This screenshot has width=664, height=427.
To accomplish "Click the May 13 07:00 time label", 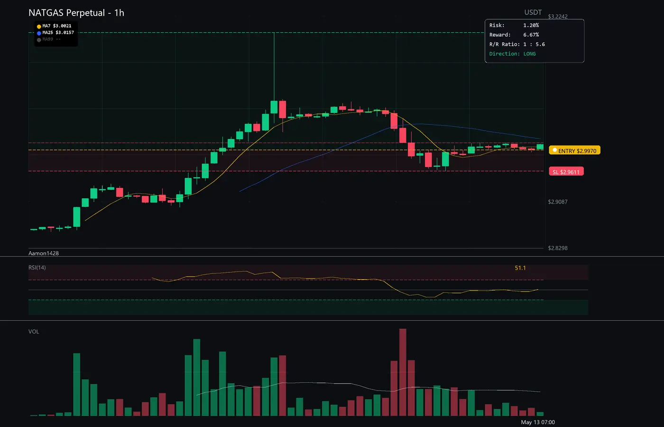I will tap(538, 422).
